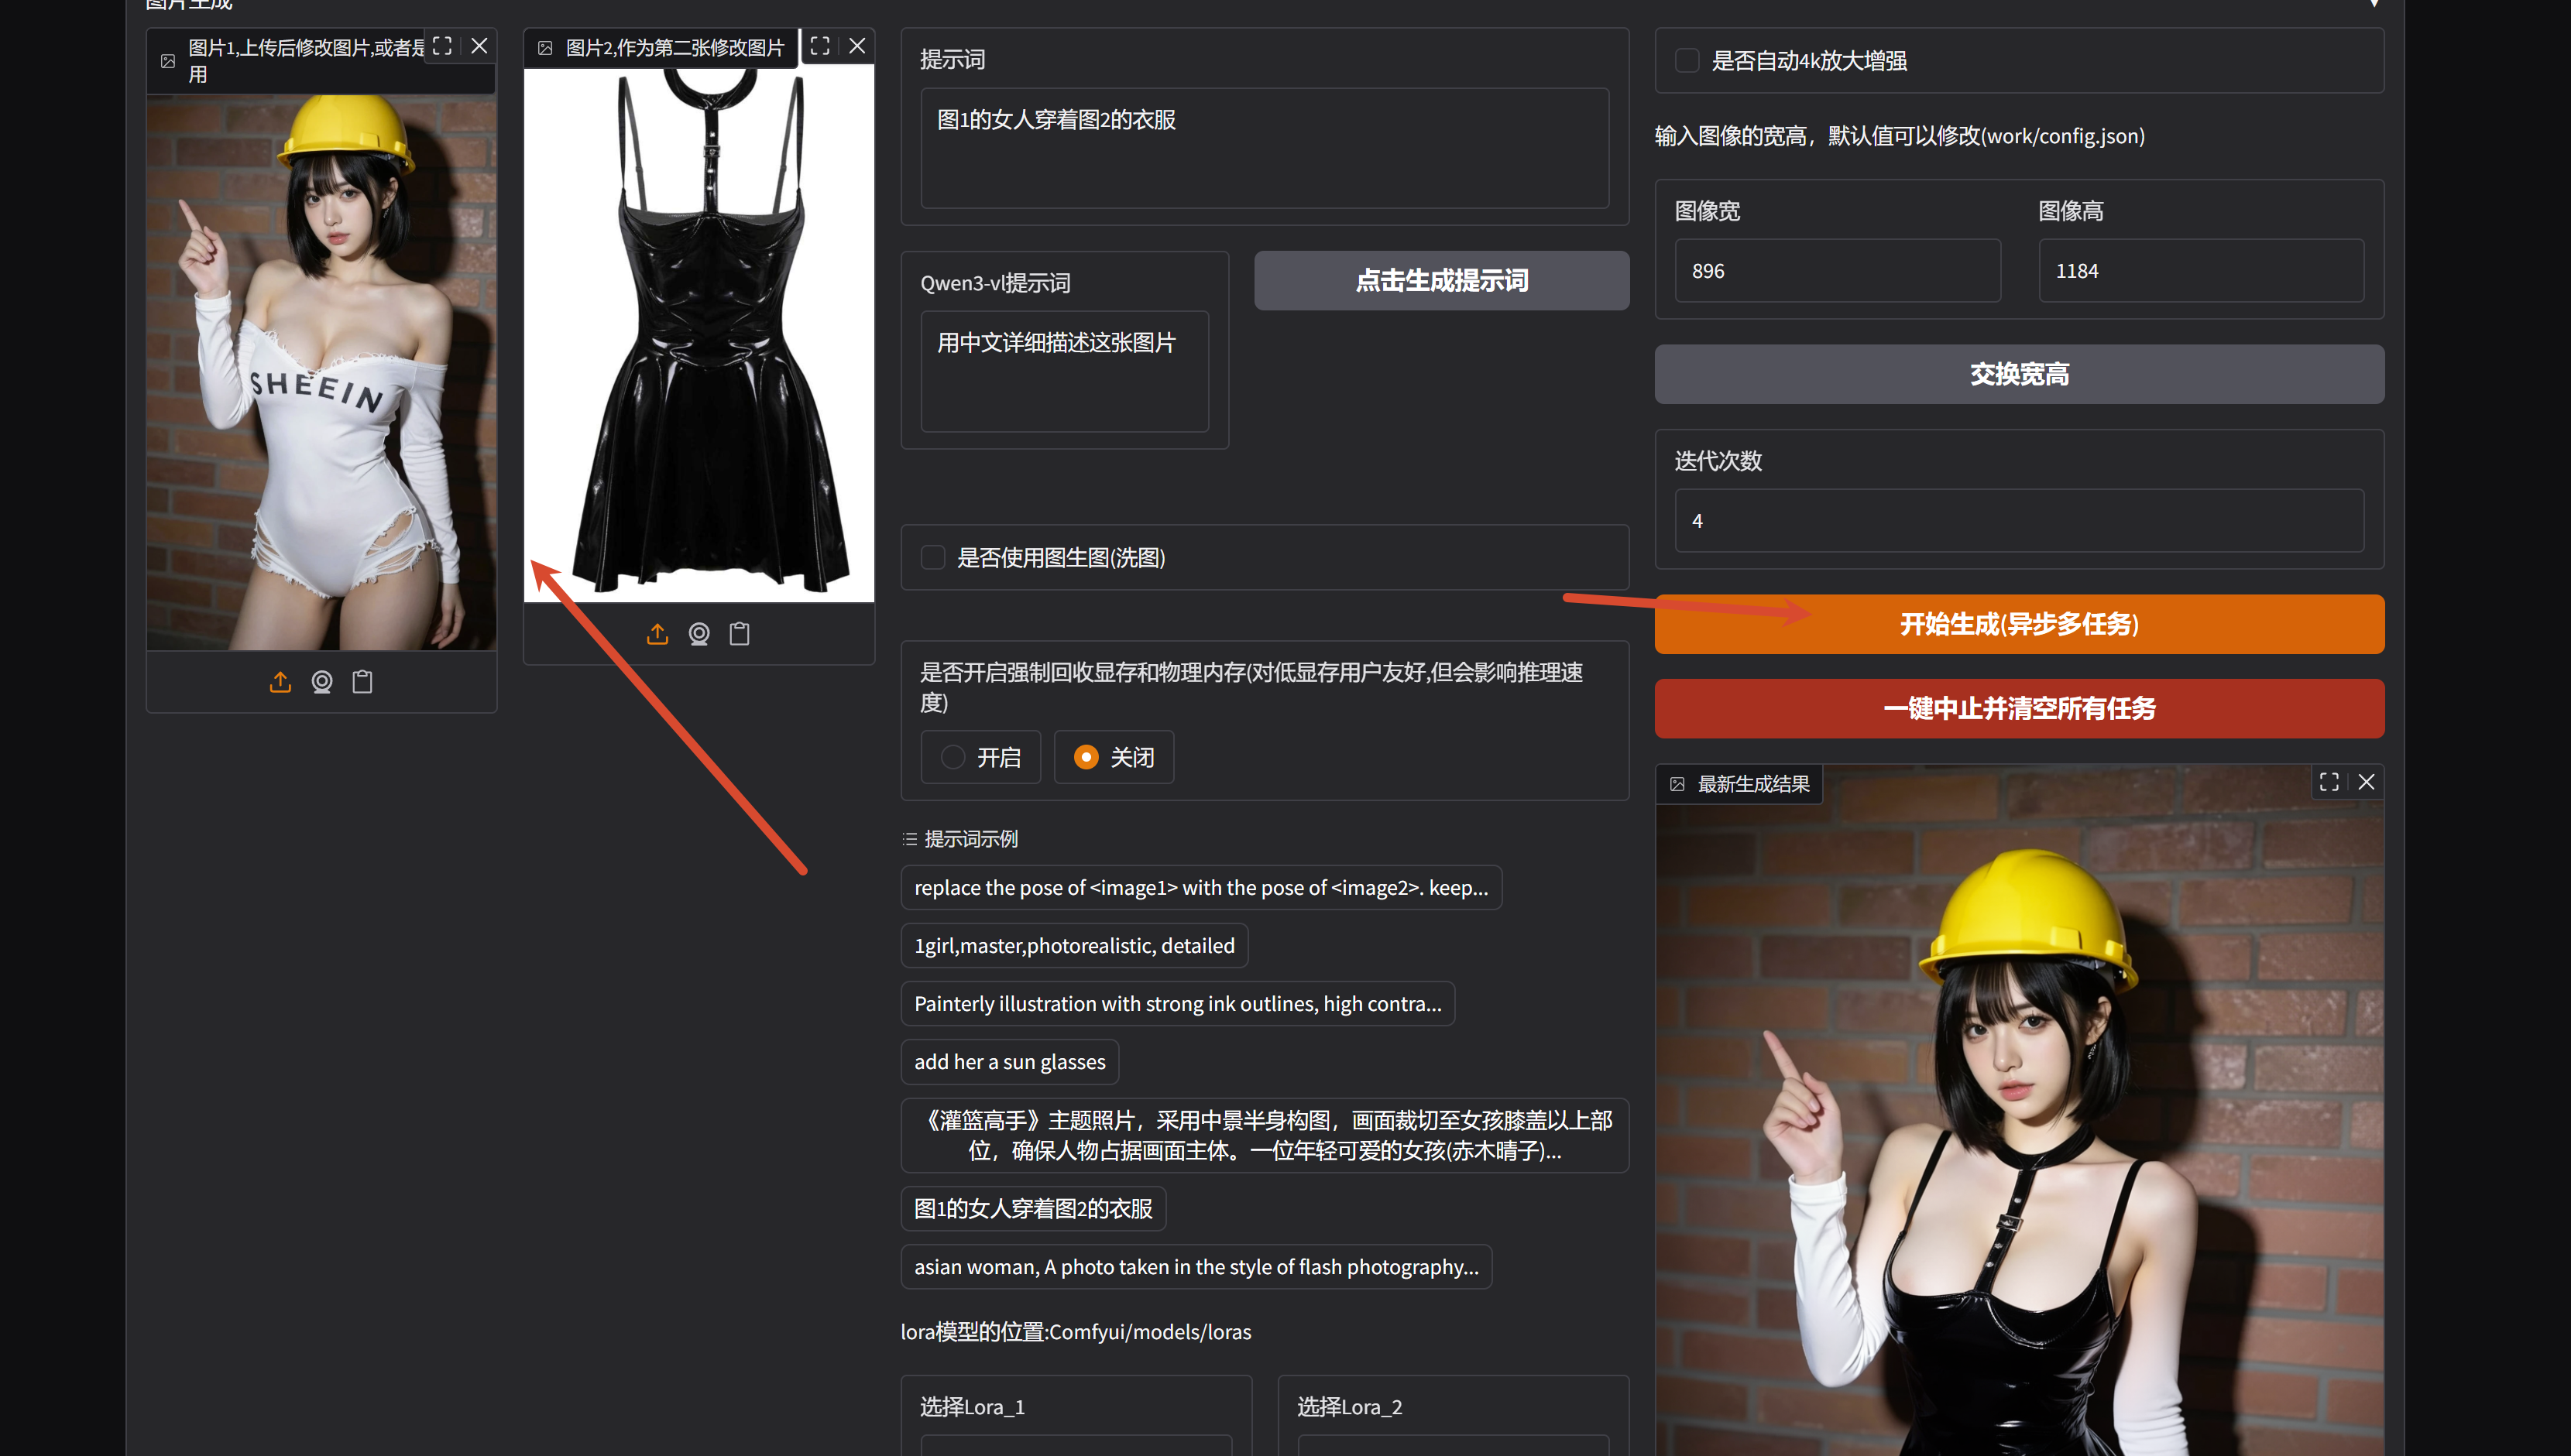The height and width of the screenshot is (1456, 2571).
Task: Click the 图像高 input showing 1184
Action: click(x=2201, y=271)
